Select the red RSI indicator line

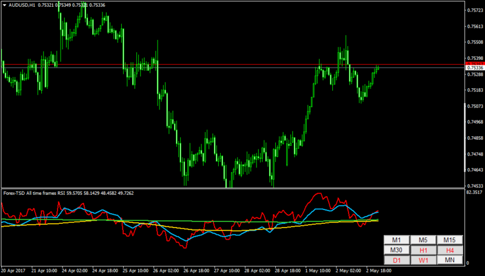[x=318, y=194]
